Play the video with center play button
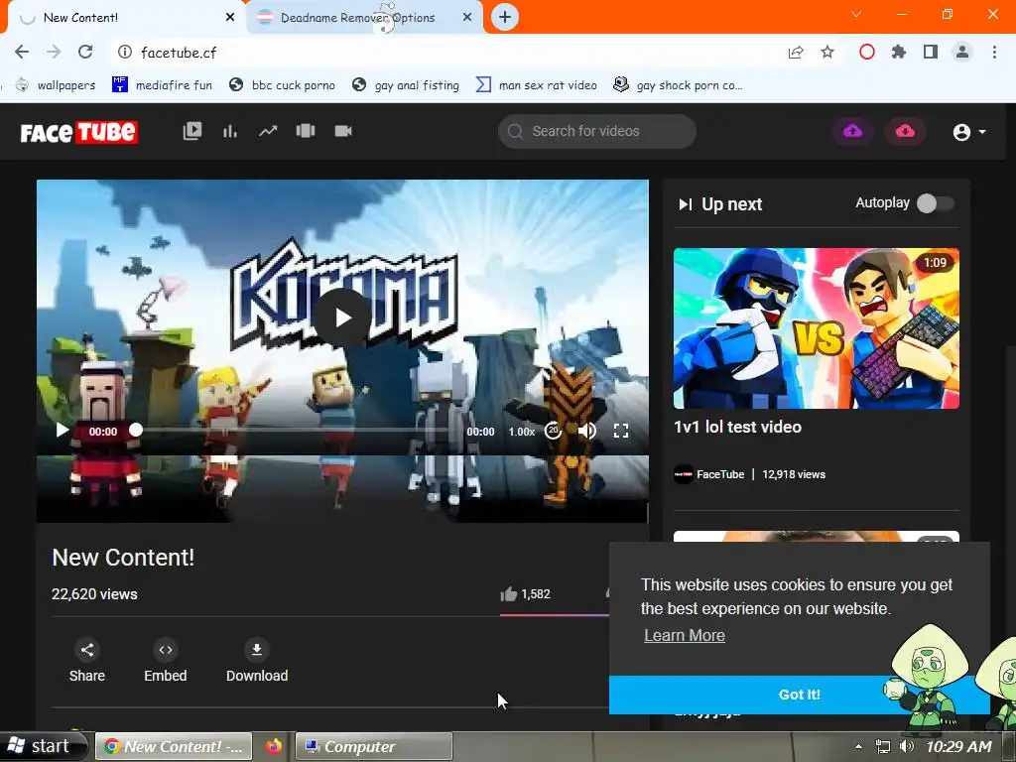The image size is (1016, 762). (x=342, y=317)
